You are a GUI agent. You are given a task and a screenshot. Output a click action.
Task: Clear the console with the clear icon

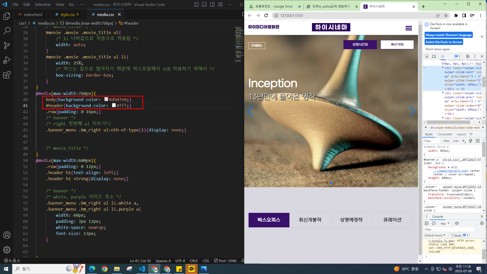click(434, 223)
